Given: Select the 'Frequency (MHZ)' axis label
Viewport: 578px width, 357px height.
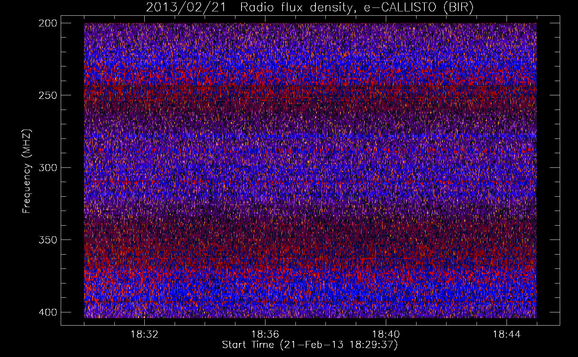Looking at the screenshot, I should 27,171.
